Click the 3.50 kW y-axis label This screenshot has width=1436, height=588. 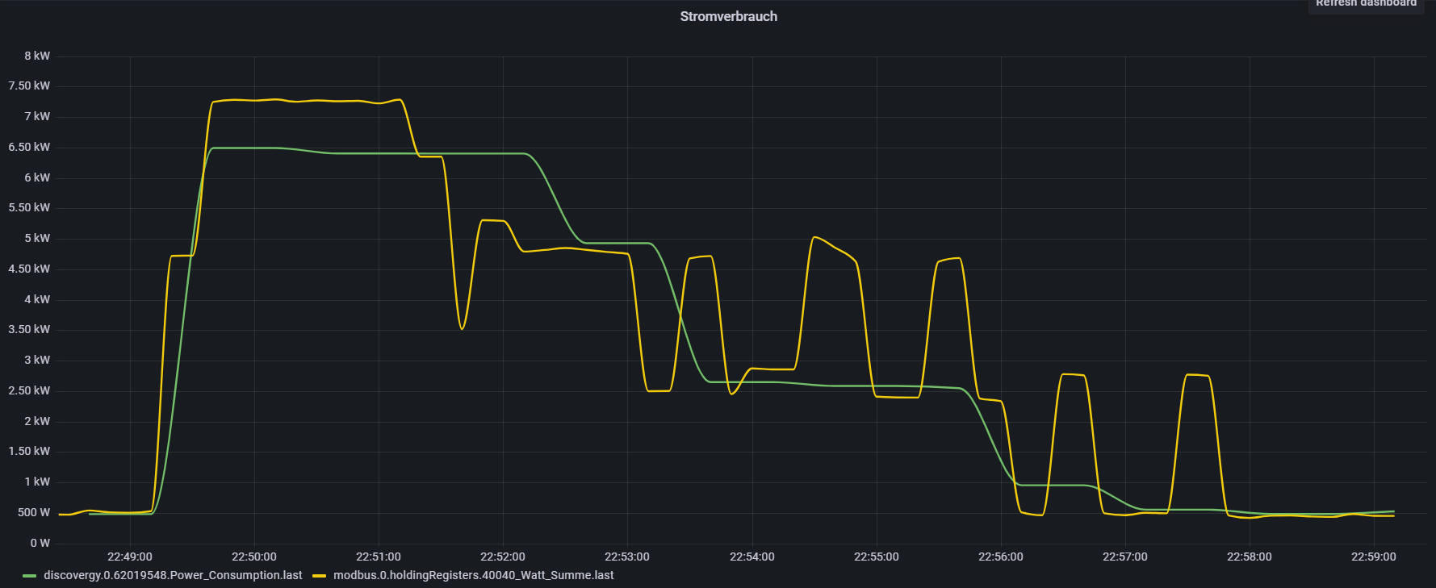point(29,329)
